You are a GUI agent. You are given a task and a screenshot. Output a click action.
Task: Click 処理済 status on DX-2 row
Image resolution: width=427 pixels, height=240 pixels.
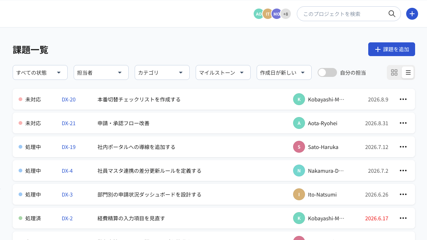pyautogui.click(x=30, y=218)
